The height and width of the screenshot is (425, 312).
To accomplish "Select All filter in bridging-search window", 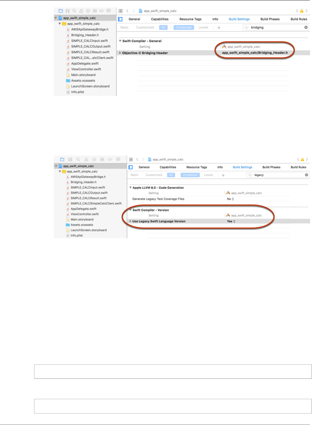I will click(x=163, y=27).
